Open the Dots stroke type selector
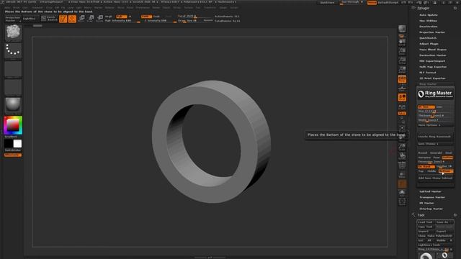The width and height of the screenshot is (461, 259). pyautogui.click(x=13, y=51)
